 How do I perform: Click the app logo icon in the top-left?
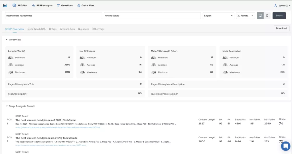[5, 5]
